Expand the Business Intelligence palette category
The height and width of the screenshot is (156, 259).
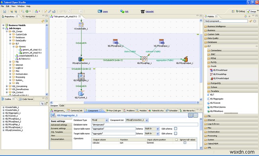tap(216, 26)
